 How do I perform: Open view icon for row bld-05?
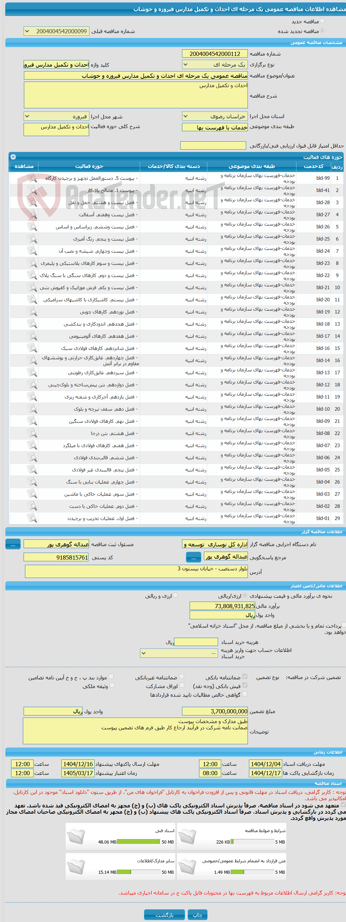point(32,470)
